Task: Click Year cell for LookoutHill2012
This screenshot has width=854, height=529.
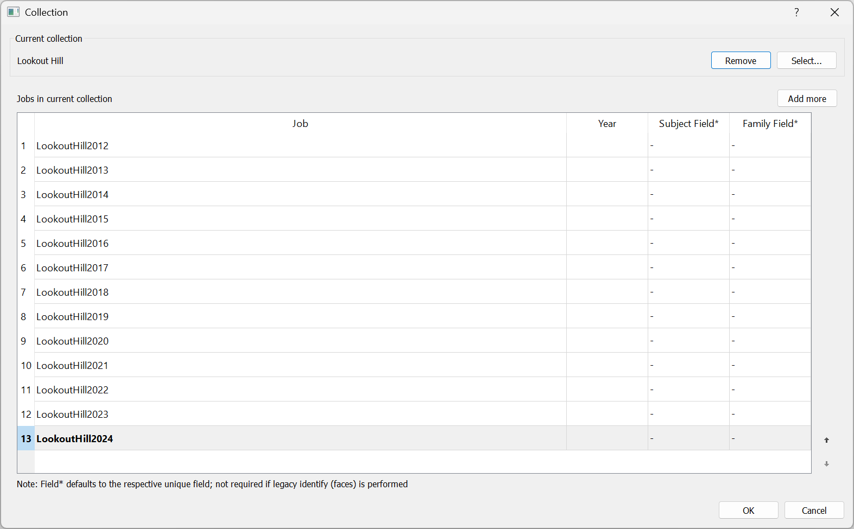Action: click(x=607, y=145)
